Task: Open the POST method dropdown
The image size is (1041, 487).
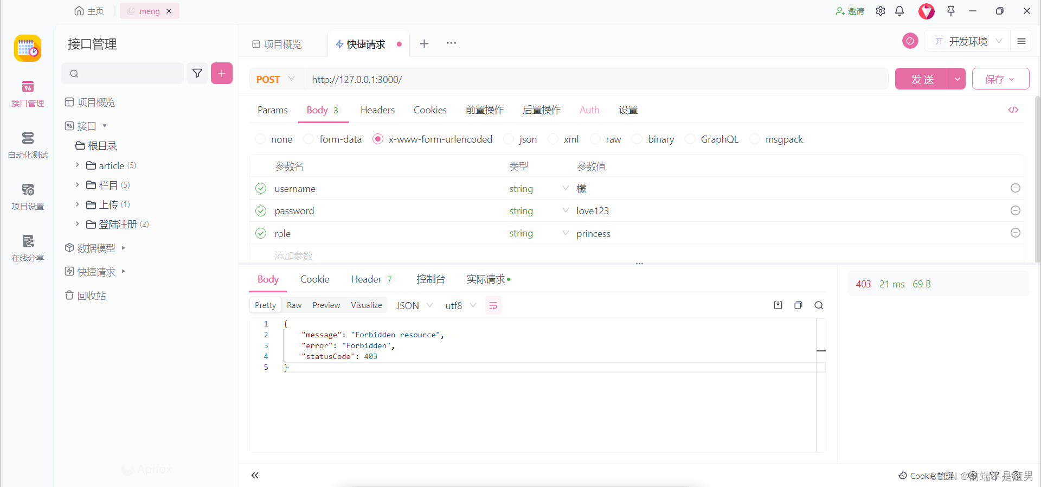Action: pos(275,79)
